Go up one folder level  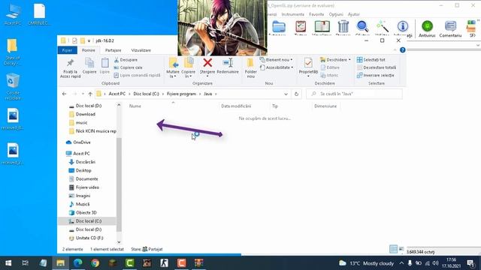pyautogui.click(x=90, y=94)
